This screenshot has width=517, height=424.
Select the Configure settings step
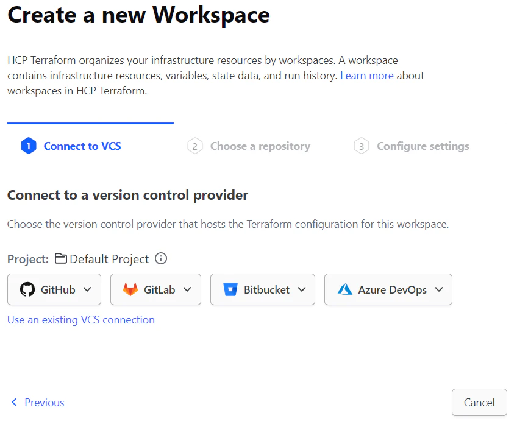point(423,146)
